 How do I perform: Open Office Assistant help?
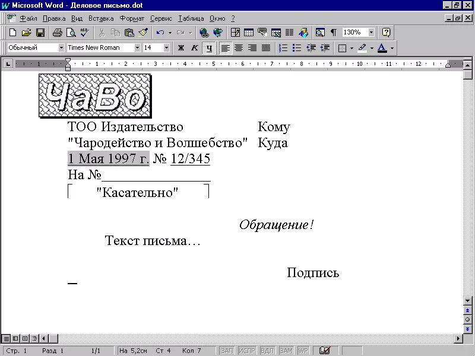point(387,33)
